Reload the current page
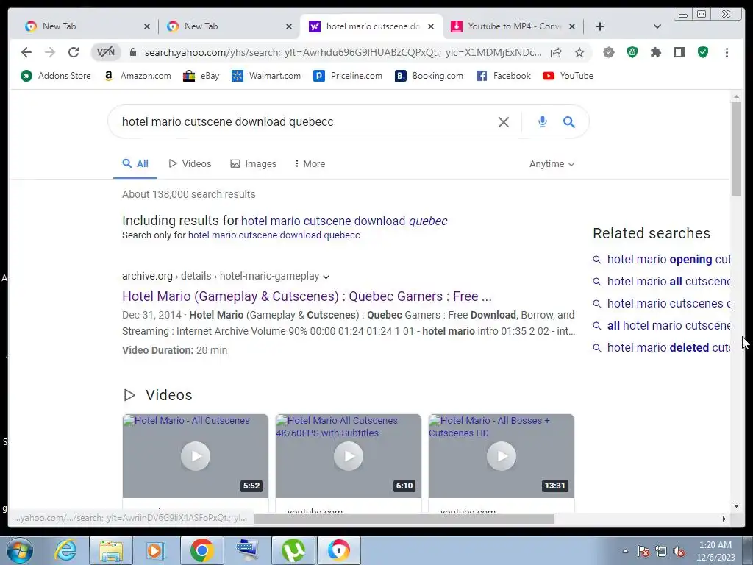Screen dimensions: 753x565 pos(74,52)
